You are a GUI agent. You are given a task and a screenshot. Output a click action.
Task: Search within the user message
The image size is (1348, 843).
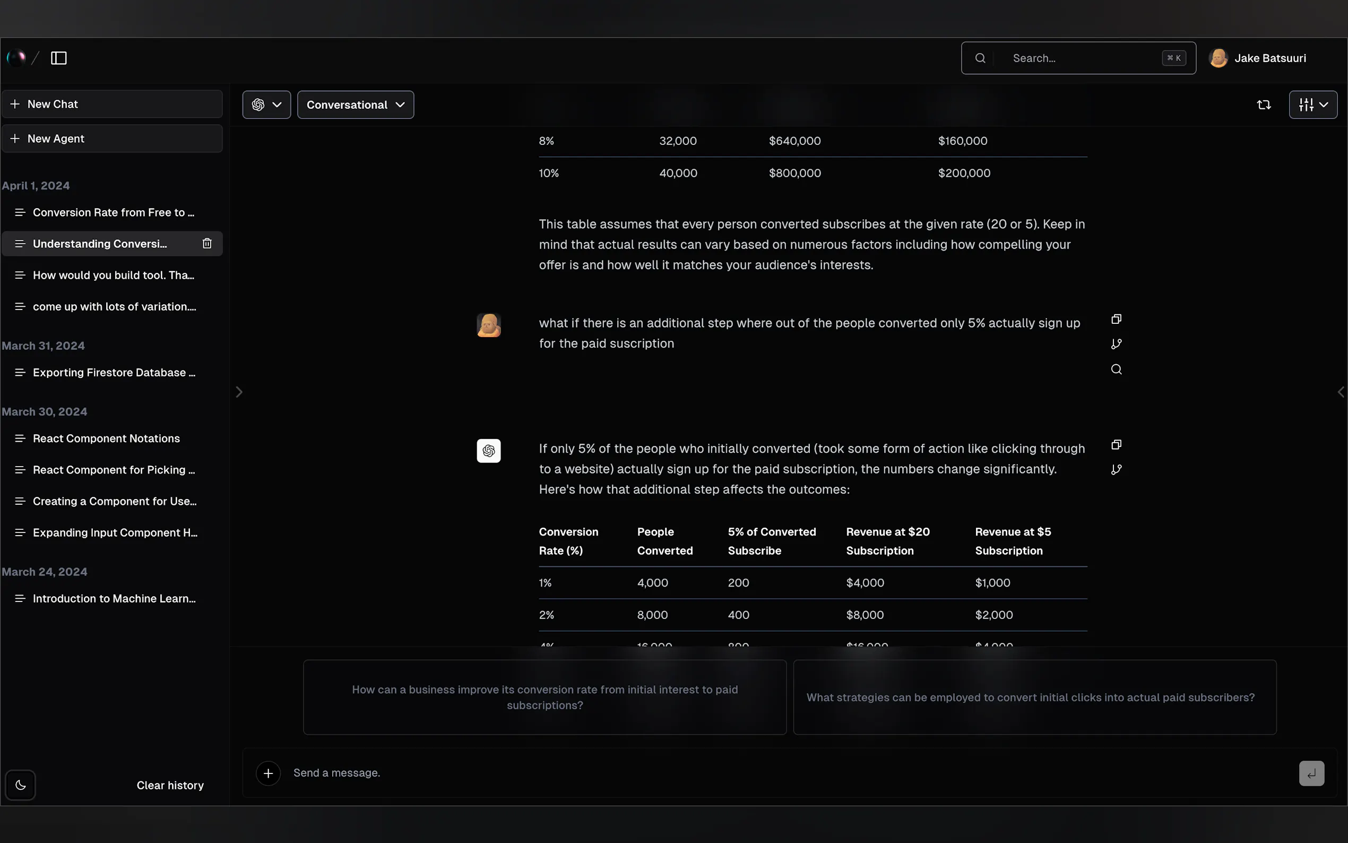pyautogui.click(x=1116, y=369)
